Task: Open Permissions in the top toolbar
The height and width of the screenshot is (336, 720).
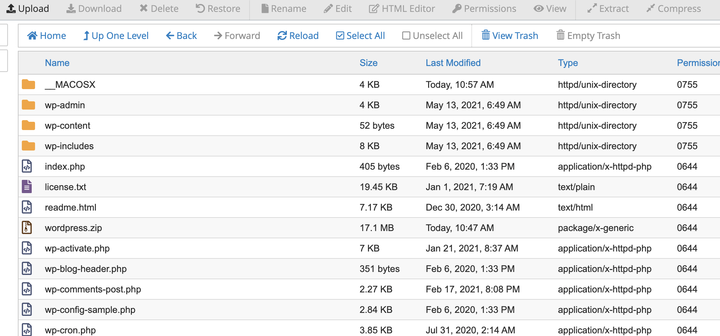Action: click(484, 9)
